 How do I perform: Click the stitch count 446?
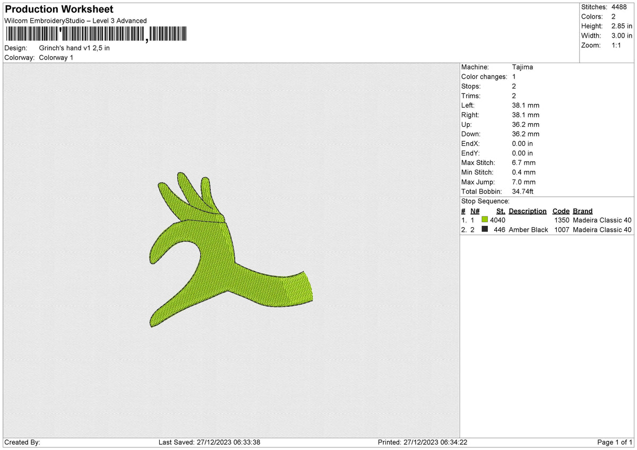click(500, 229)
